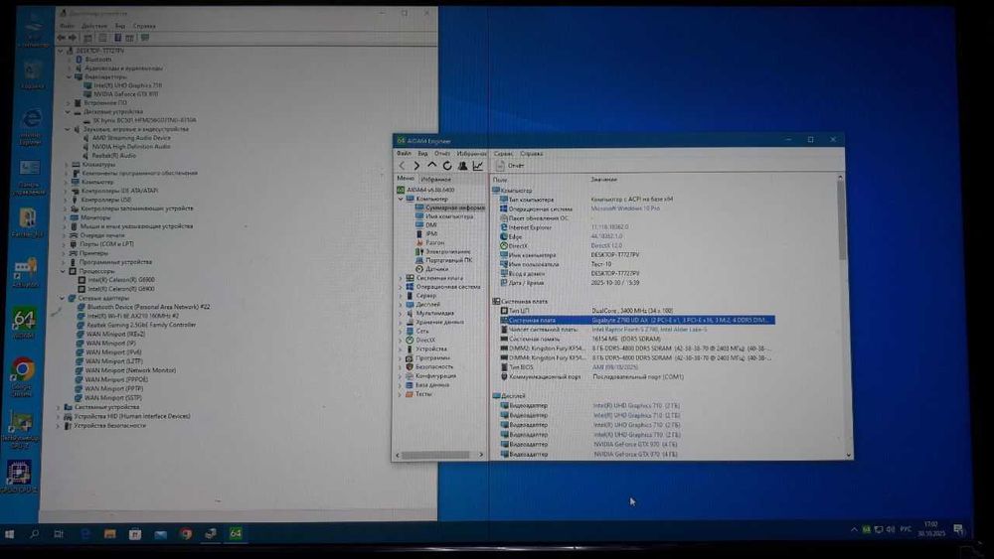Image resolution: width=994 pixels, height=559 pixels.
Task: Click AIDA64 toolbar Up arrow
Action: click(x=431, y=165)
